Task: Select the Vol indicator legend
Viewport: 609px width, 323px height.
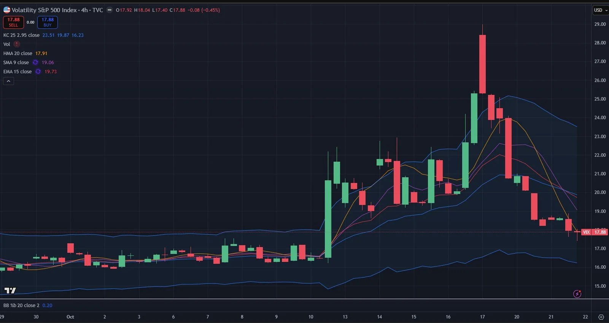Action: [7, 44]
